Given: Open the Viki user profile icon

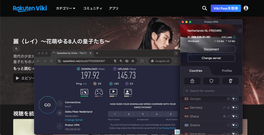Looking at the screenshot, I should (246, 8).
